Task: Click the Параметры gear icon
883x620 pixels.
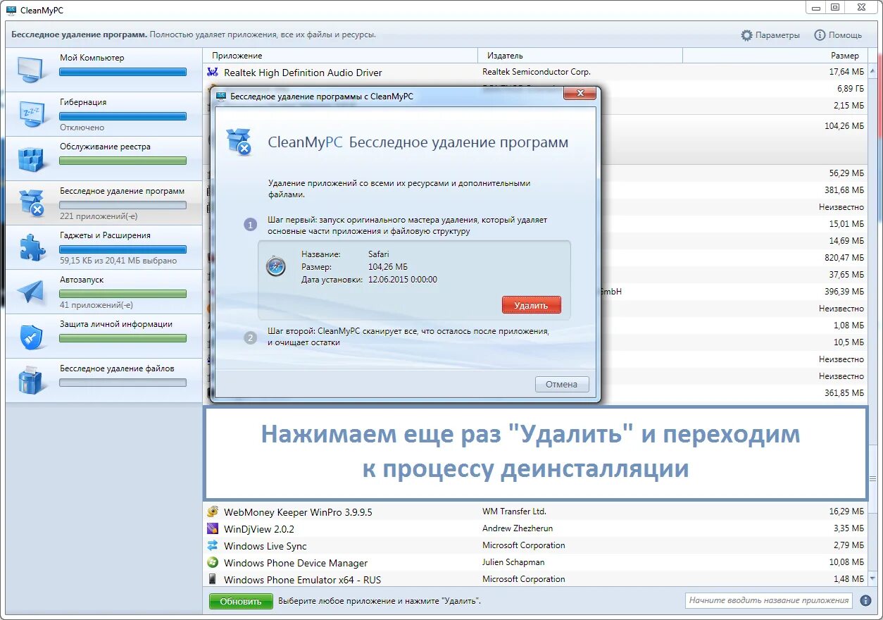Action: click(x=746, y=35)
